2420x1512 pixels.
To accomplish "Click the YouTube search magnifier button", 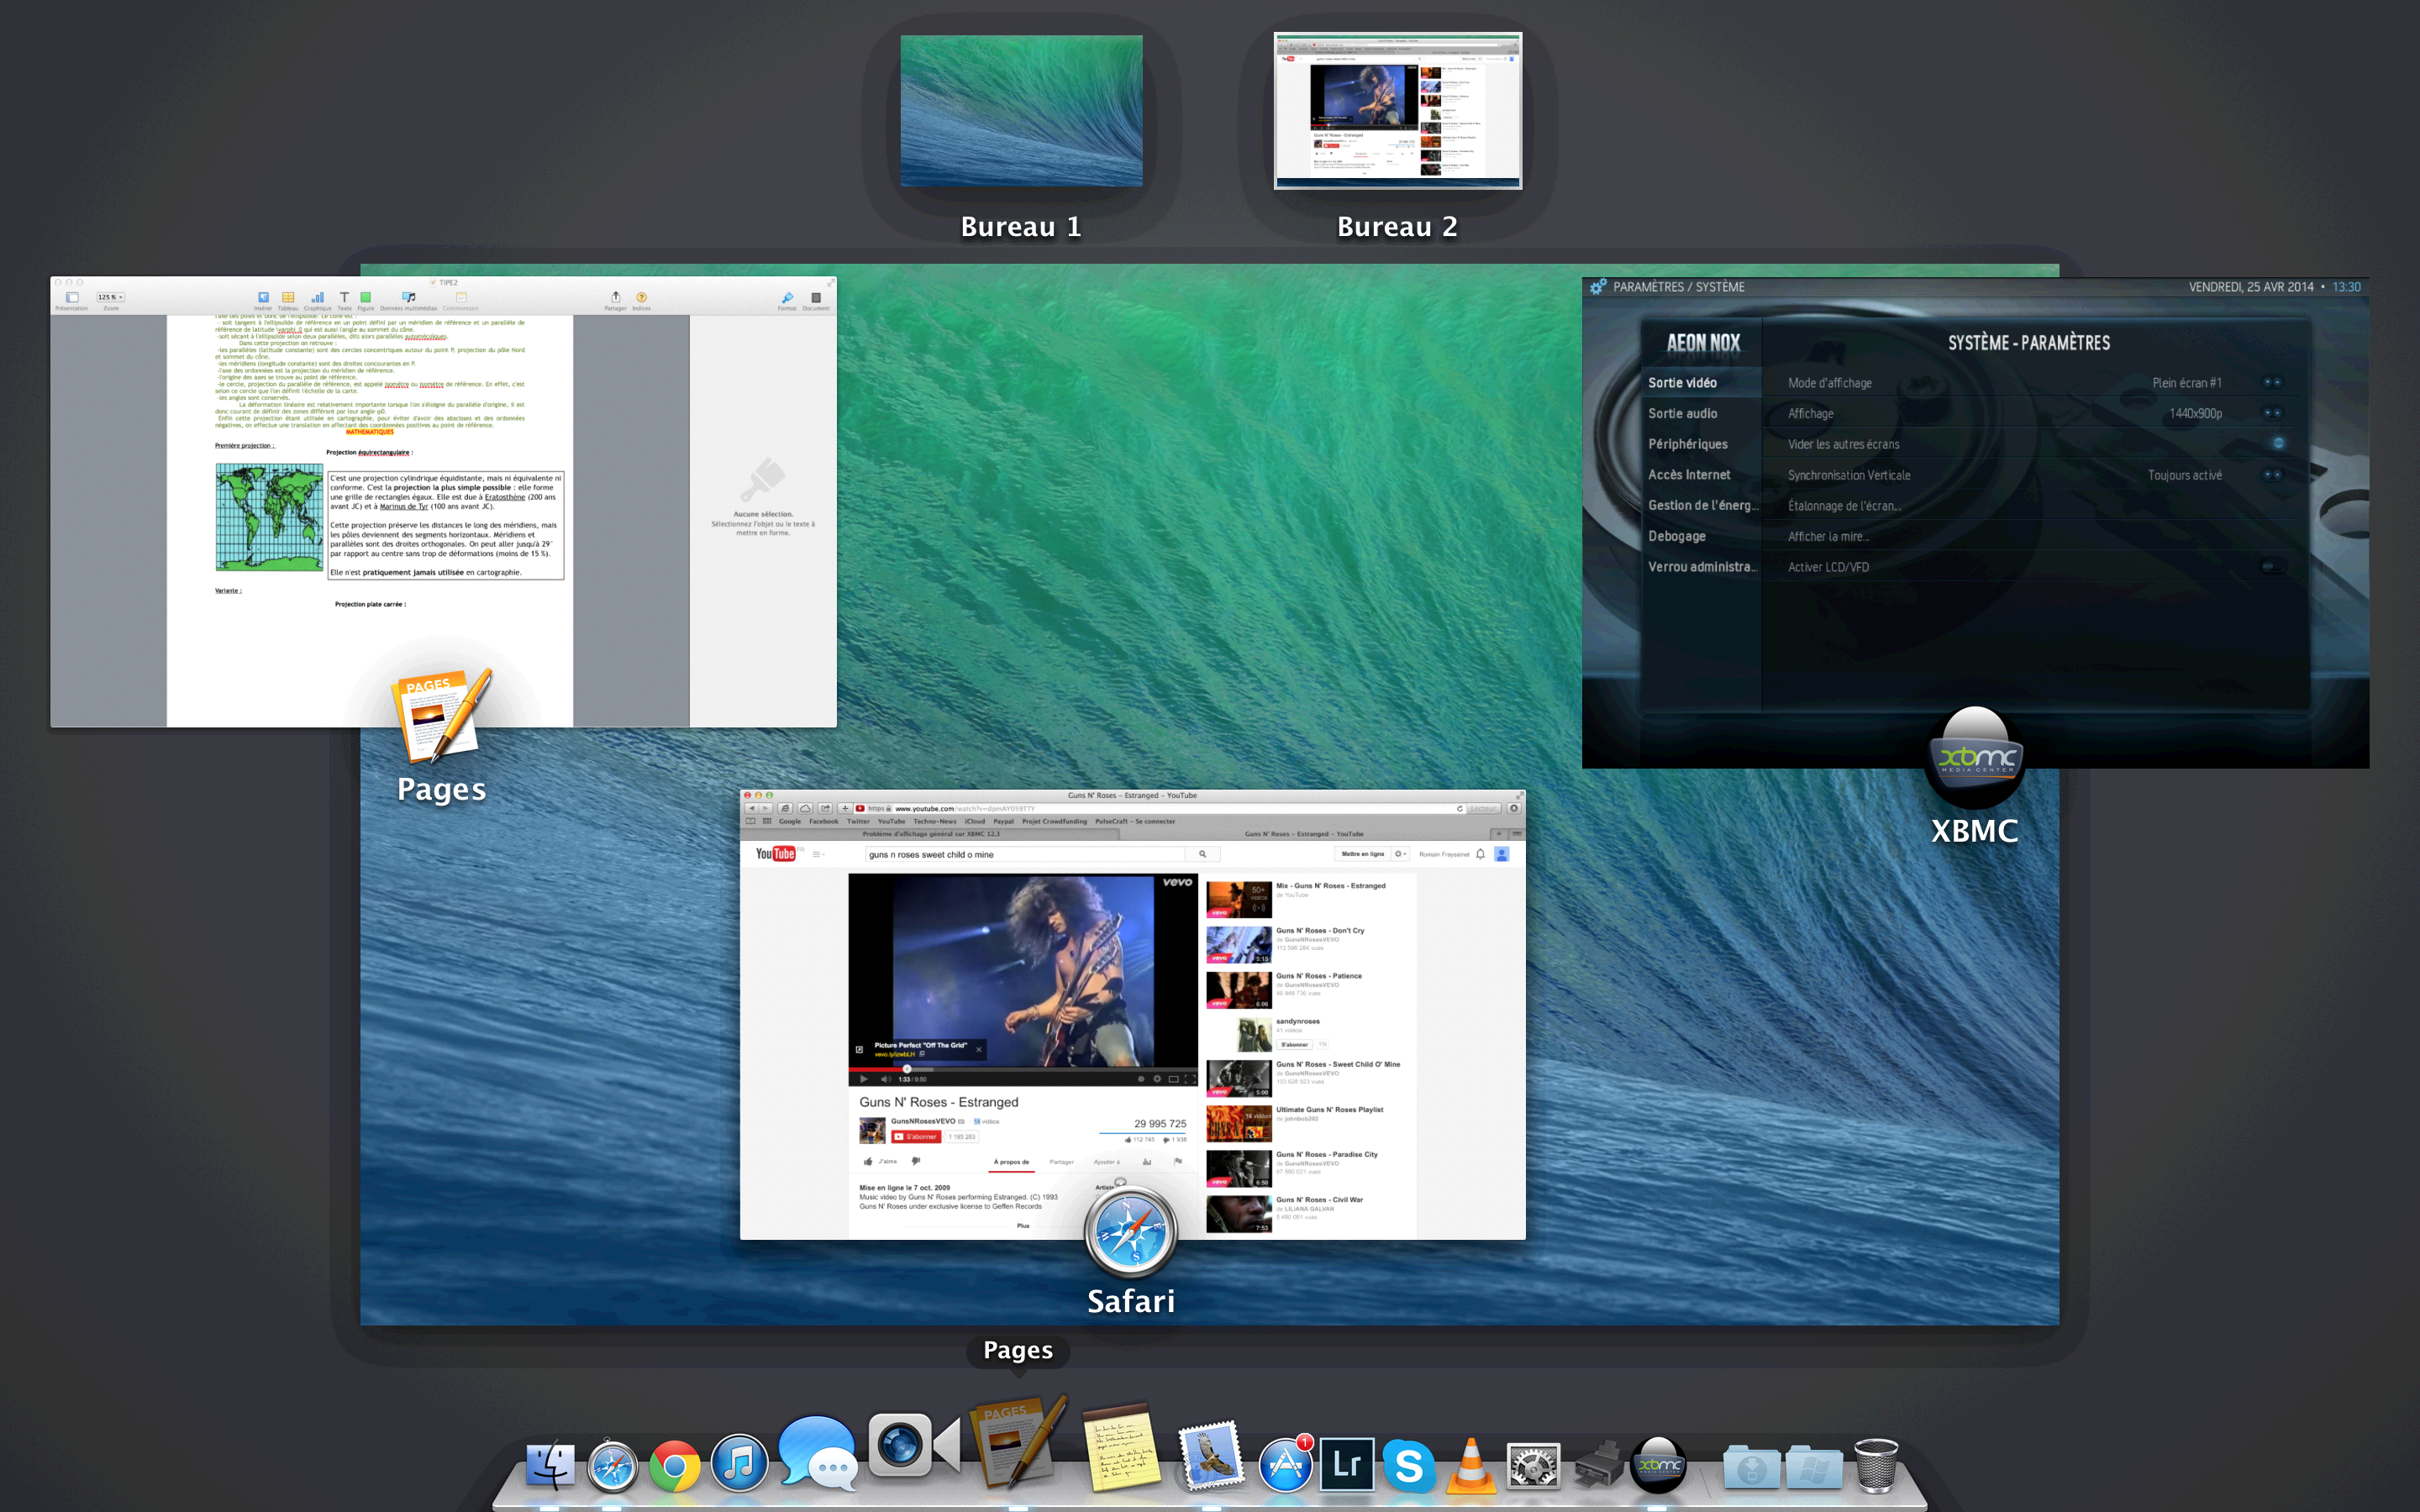I will tap(1202, 854).
